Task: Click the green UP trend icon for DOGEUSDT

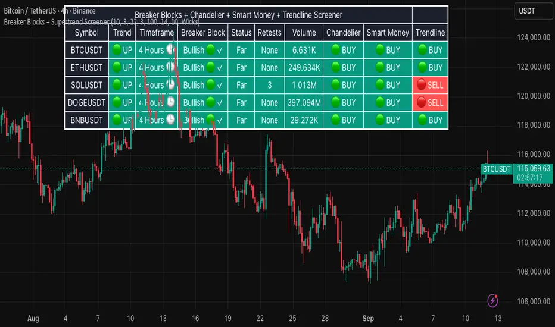Action: point(117,102)
